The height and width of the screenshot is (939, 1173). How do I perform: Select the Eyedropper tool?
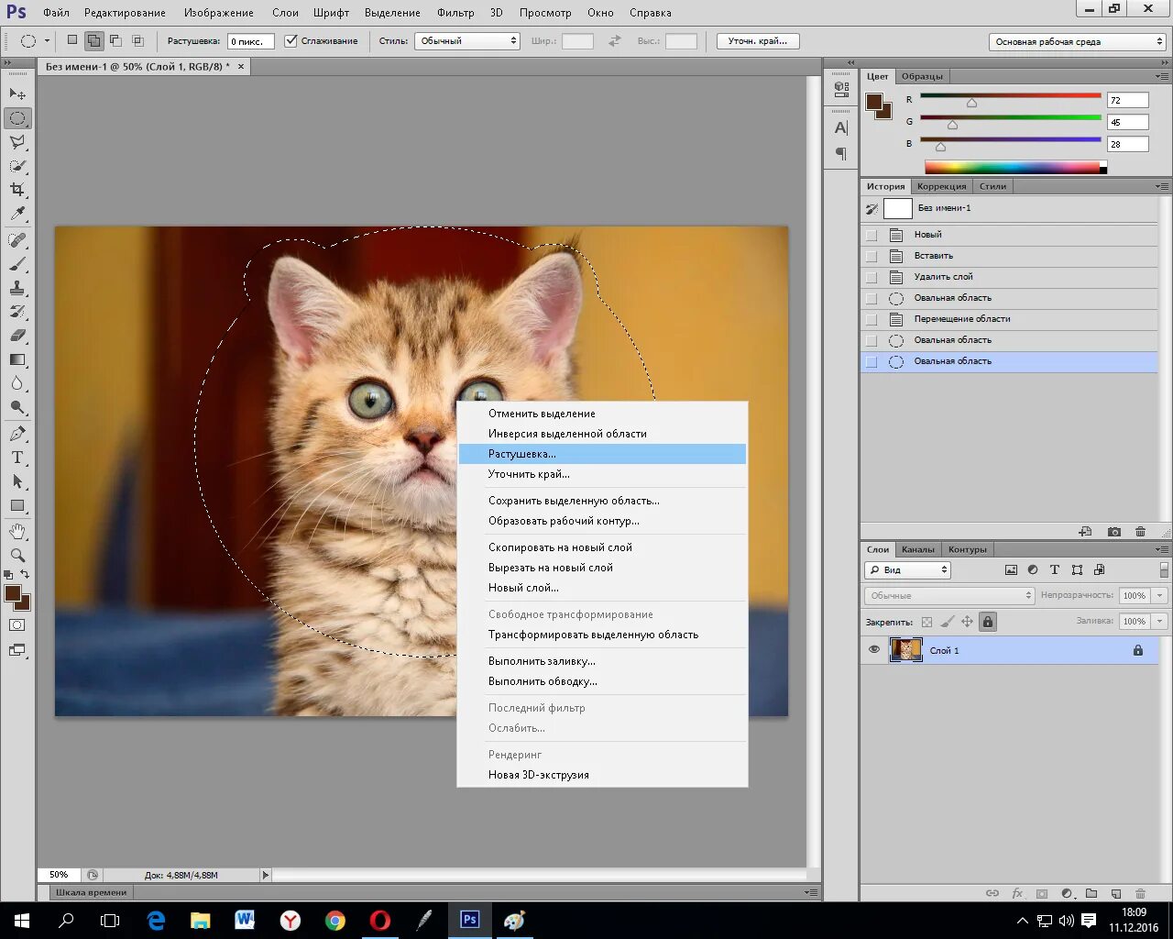click(17, 214)
